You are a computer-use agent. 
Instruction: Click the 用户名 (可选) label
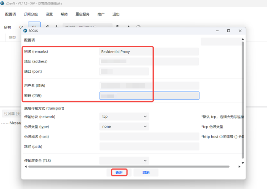point(35,86)
